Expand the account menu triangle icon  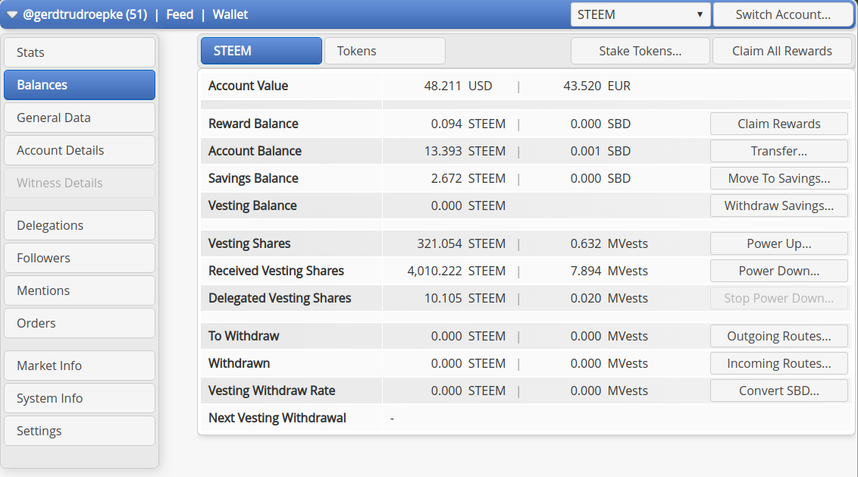pyautogui.click(x=12, y=14)
